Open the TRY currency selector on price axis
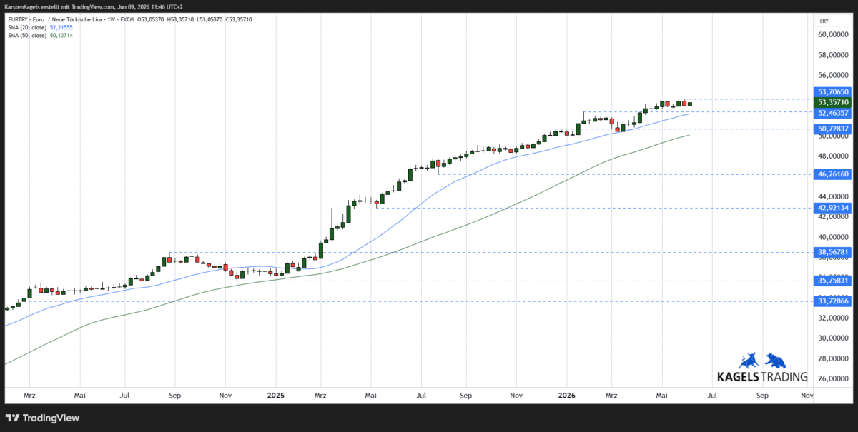Screen dimensions: 858x432 (x=824, y=21)
